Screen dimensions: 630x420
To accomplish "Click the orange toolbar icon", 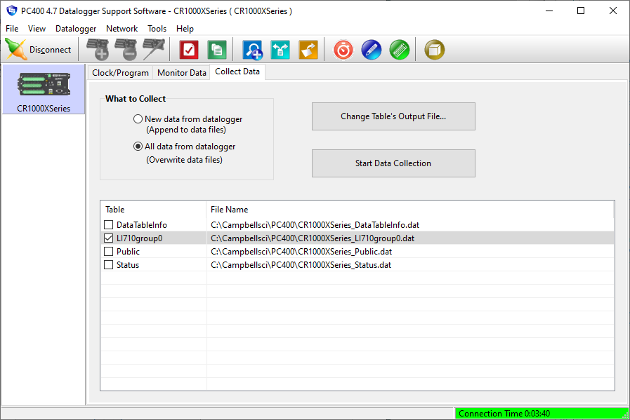I will pyautogui.click(x=308, y=50).
